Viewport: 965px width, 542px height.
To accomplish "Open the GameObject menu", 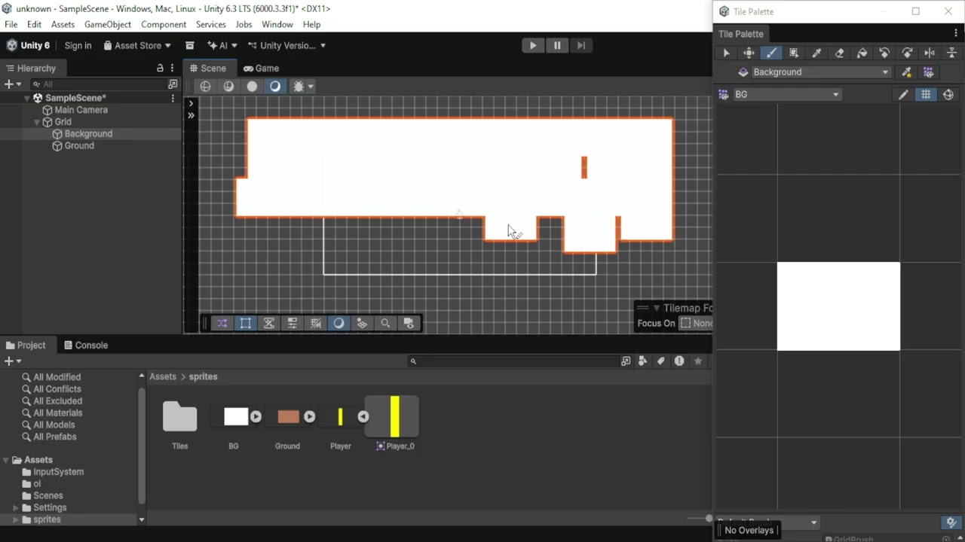I will (108, 24).
